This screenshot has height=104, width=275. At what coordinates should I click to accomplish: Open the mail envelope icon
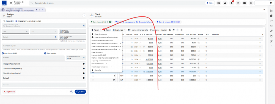[244, 3]
